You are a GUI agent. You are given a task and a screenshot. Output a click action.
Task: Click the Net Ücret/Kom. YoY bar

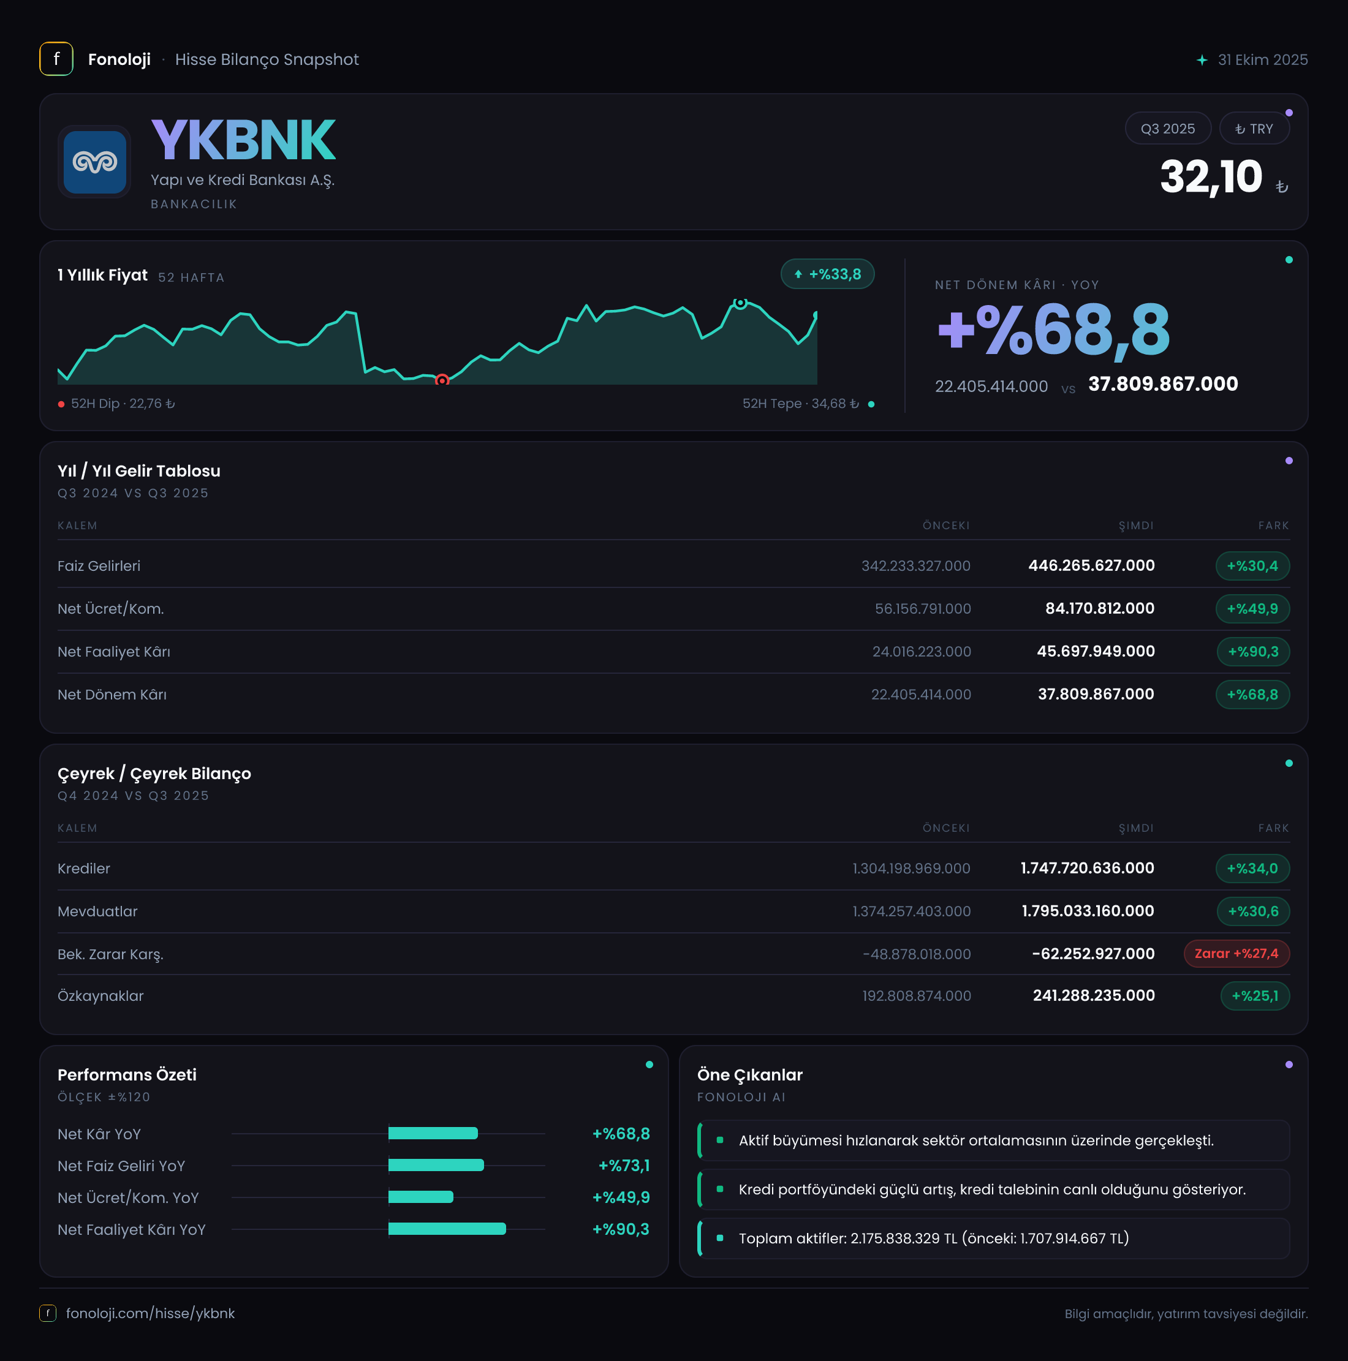point(421,1197)
